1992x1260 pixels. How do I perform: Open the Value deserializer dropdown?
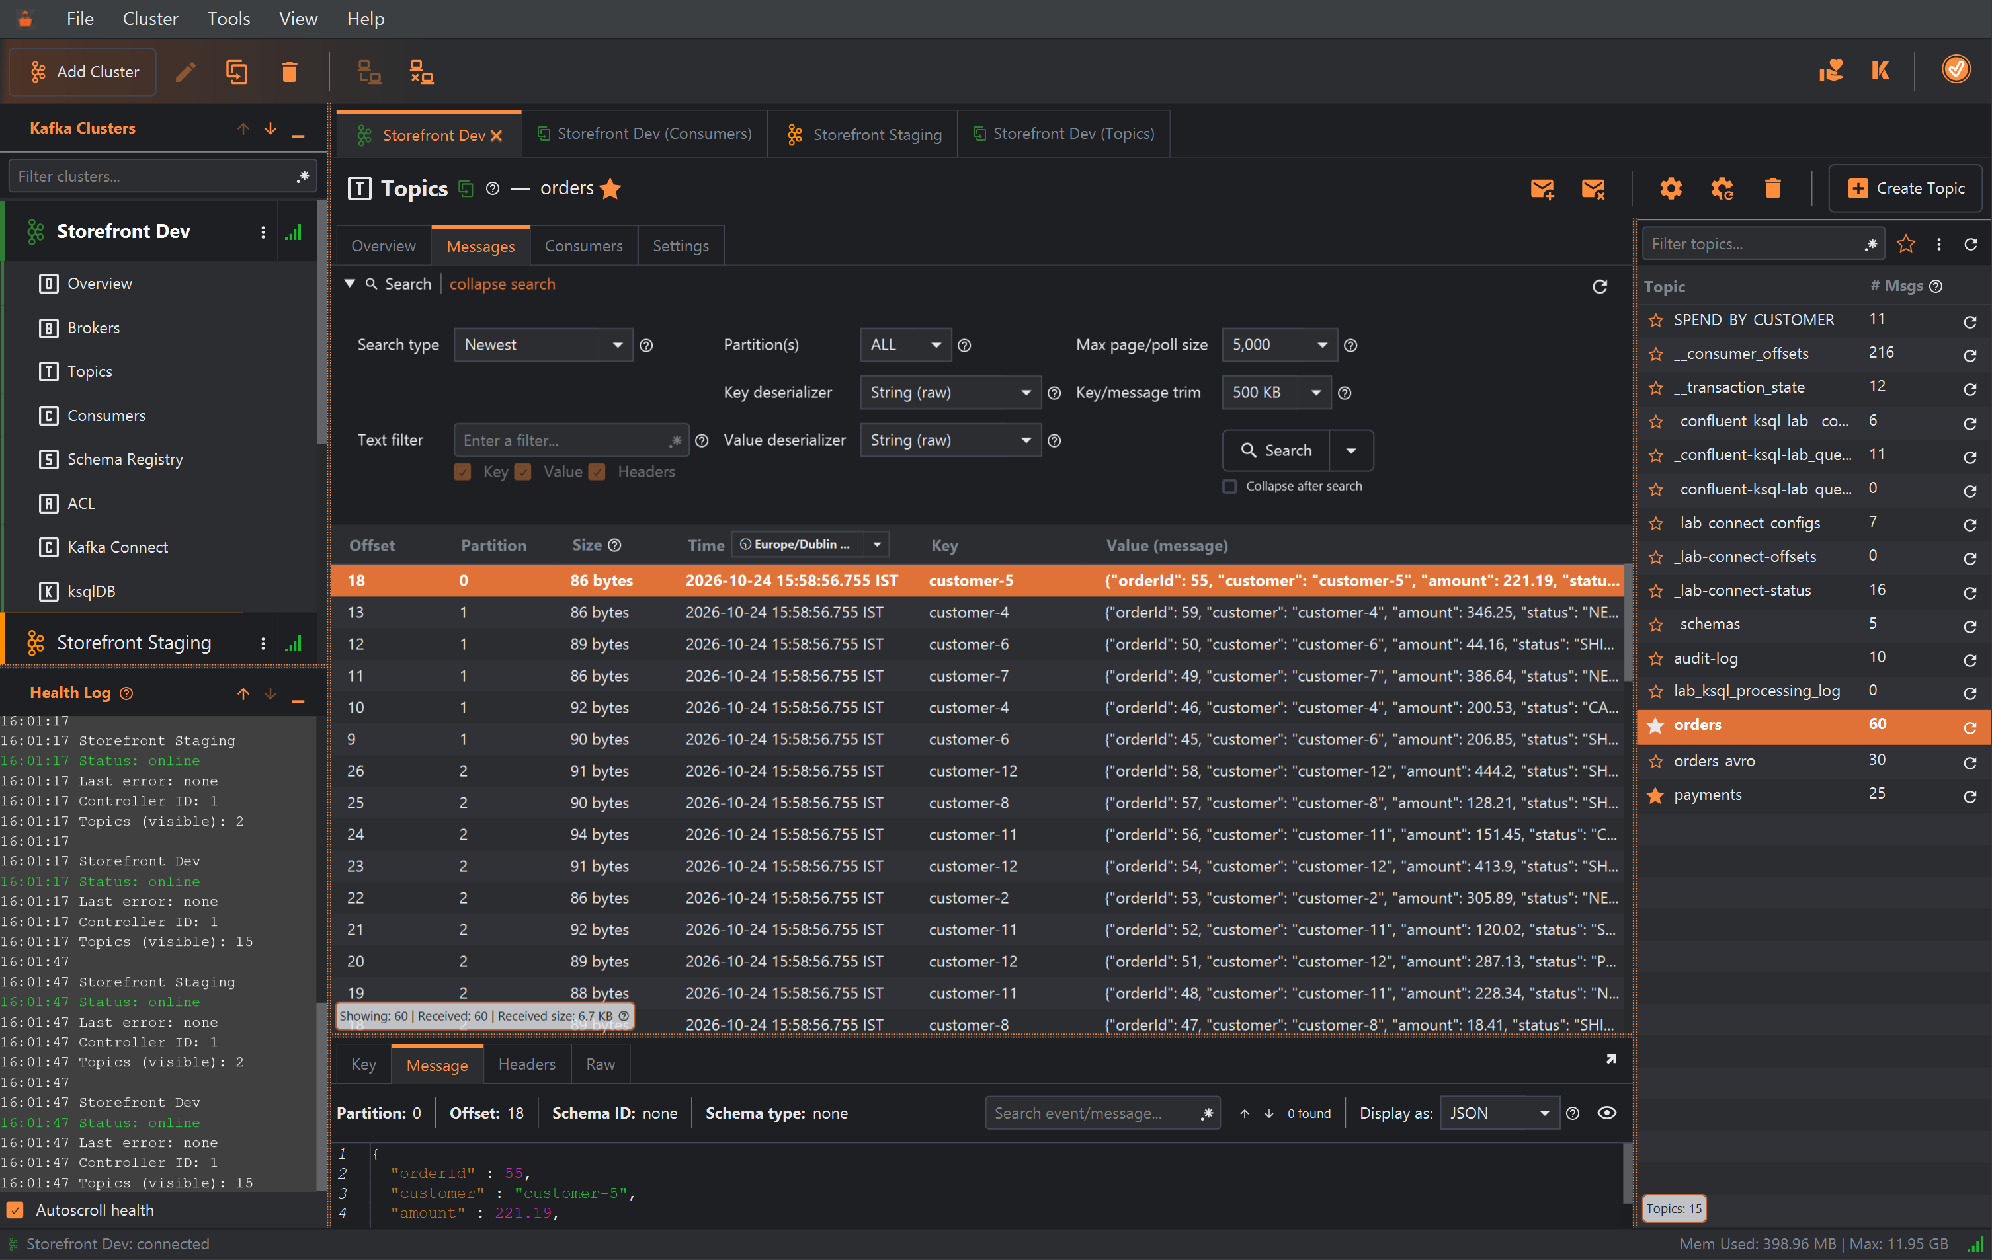(950, 441)
